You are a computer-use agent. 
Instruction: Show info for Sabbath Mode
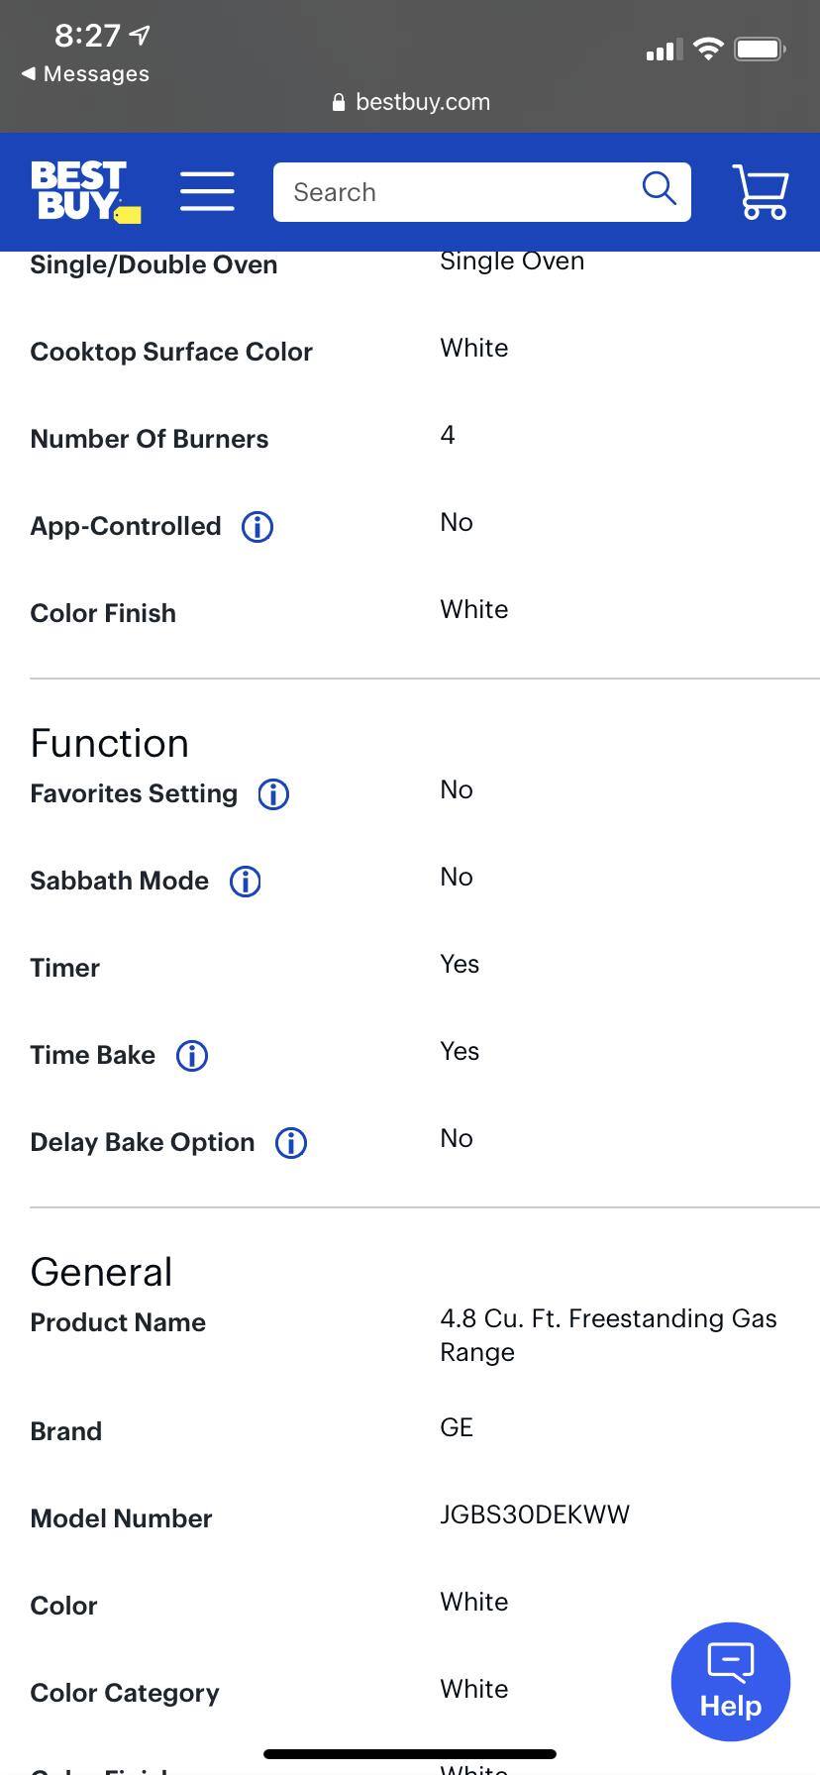click(x=246, y=882)
